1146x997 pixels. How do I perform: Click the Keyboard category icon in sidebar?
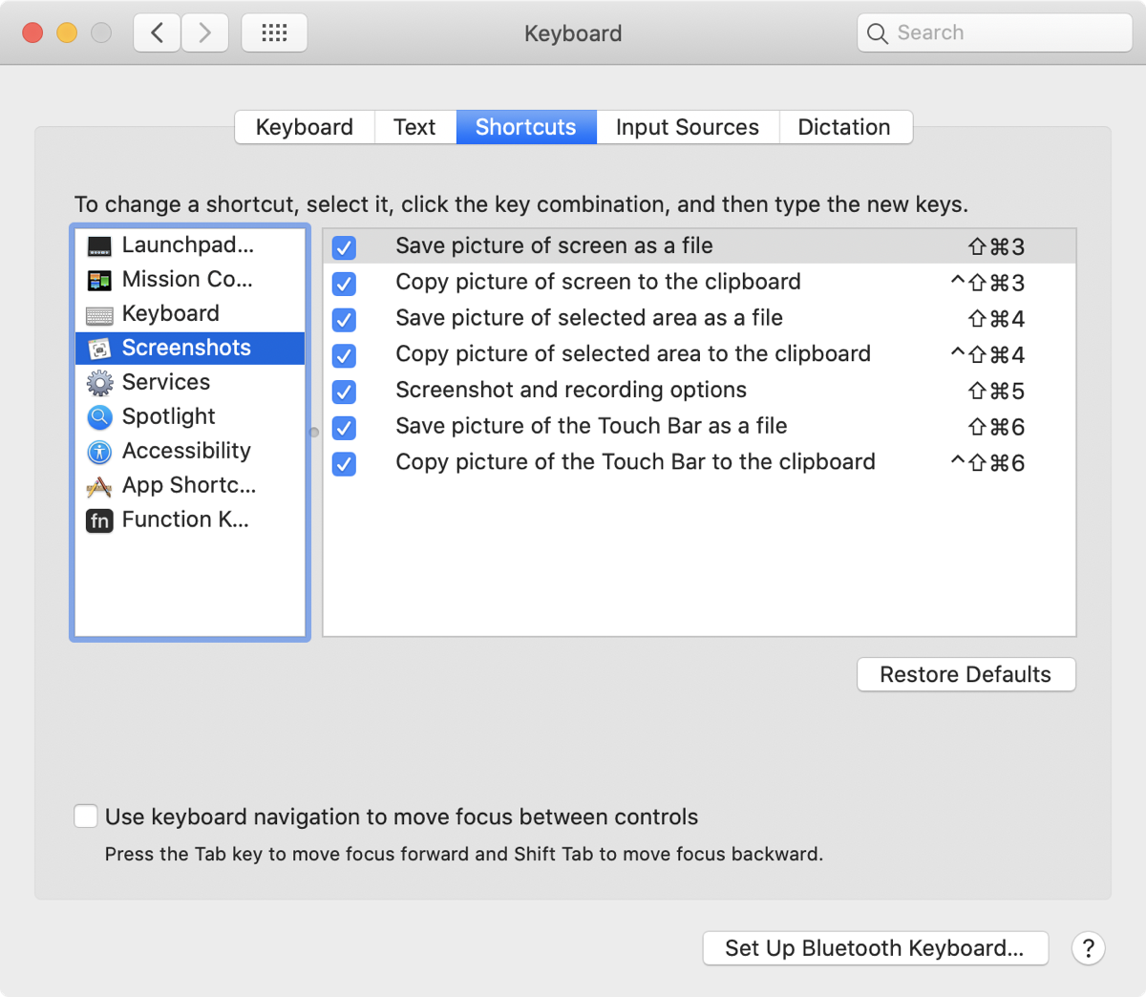point(99,315)
